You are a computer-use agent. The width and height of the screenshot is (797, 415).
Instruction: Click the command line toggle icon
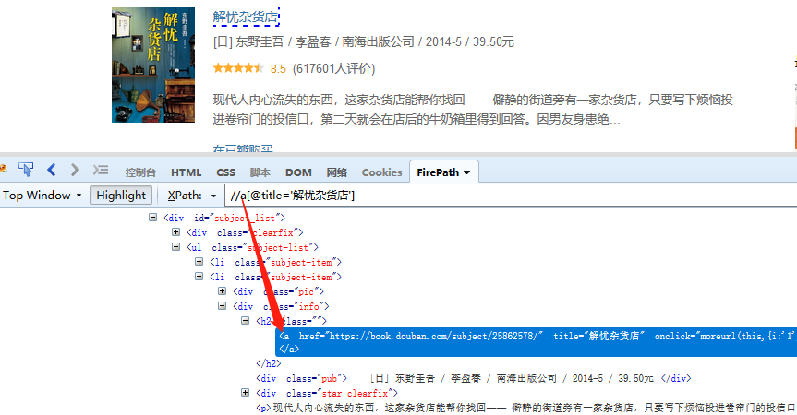[x=100, y=170]
